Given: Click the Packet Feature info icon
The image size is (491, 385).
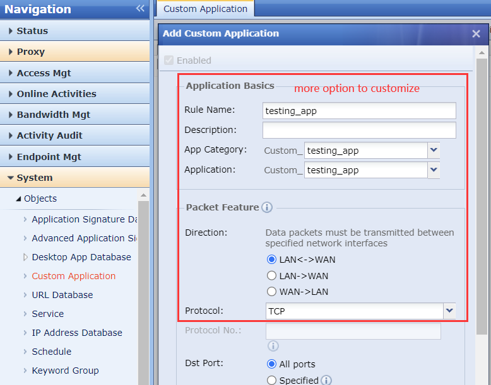Looking at the screenshot, I should [267, 207].
